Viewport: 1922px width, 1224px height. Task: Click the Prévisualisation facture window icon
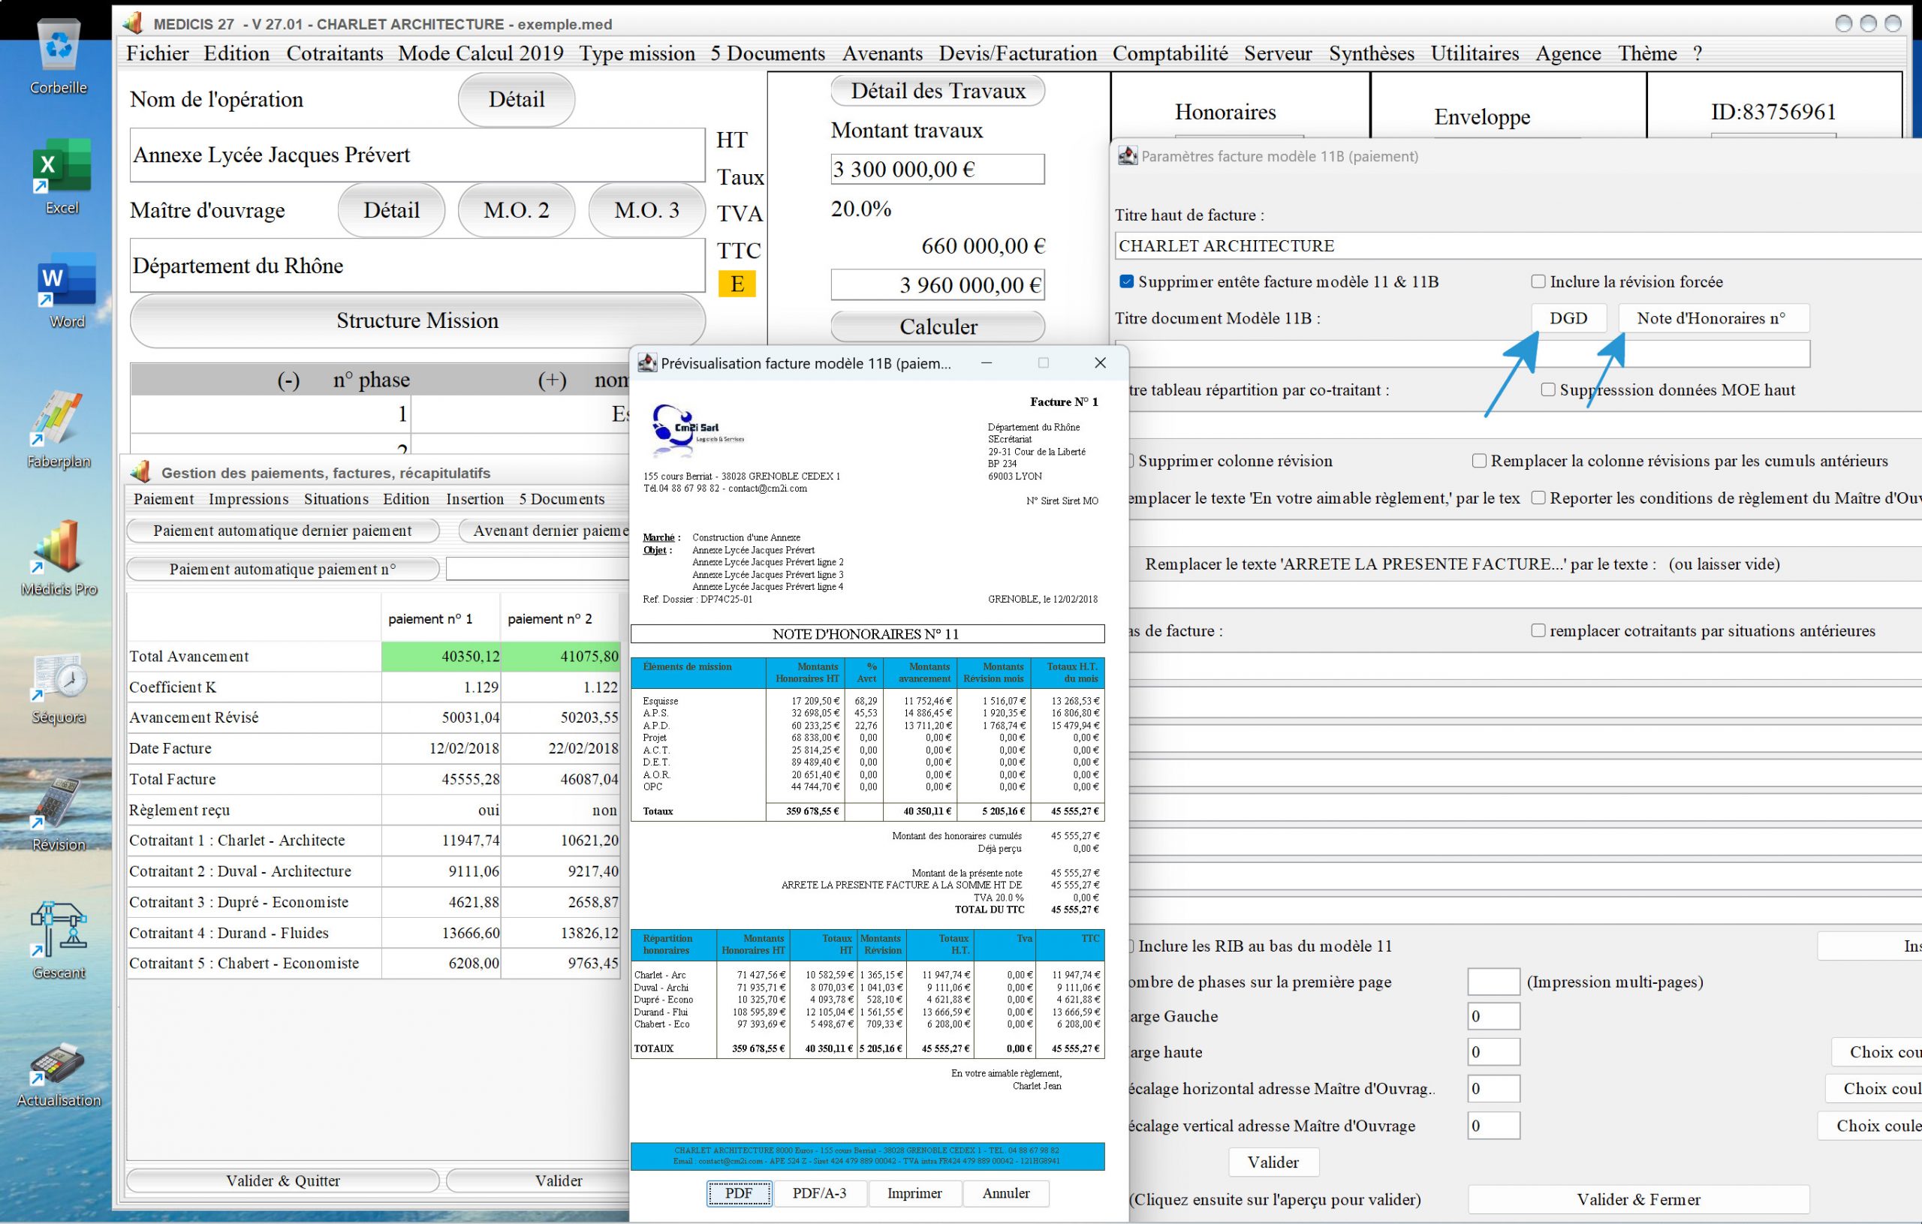coord(646,363)
